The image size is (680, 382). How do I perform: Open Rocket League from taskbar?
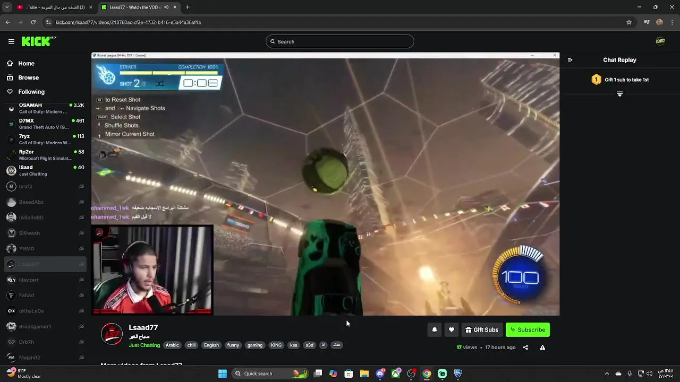(x=457, y=374)
